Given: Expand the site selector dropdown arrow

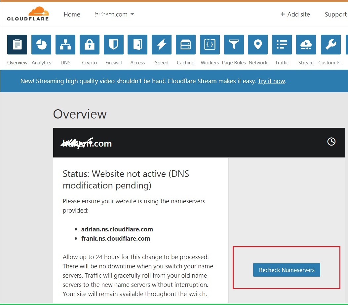Looking at the screenshot, I should coord(132,14).
